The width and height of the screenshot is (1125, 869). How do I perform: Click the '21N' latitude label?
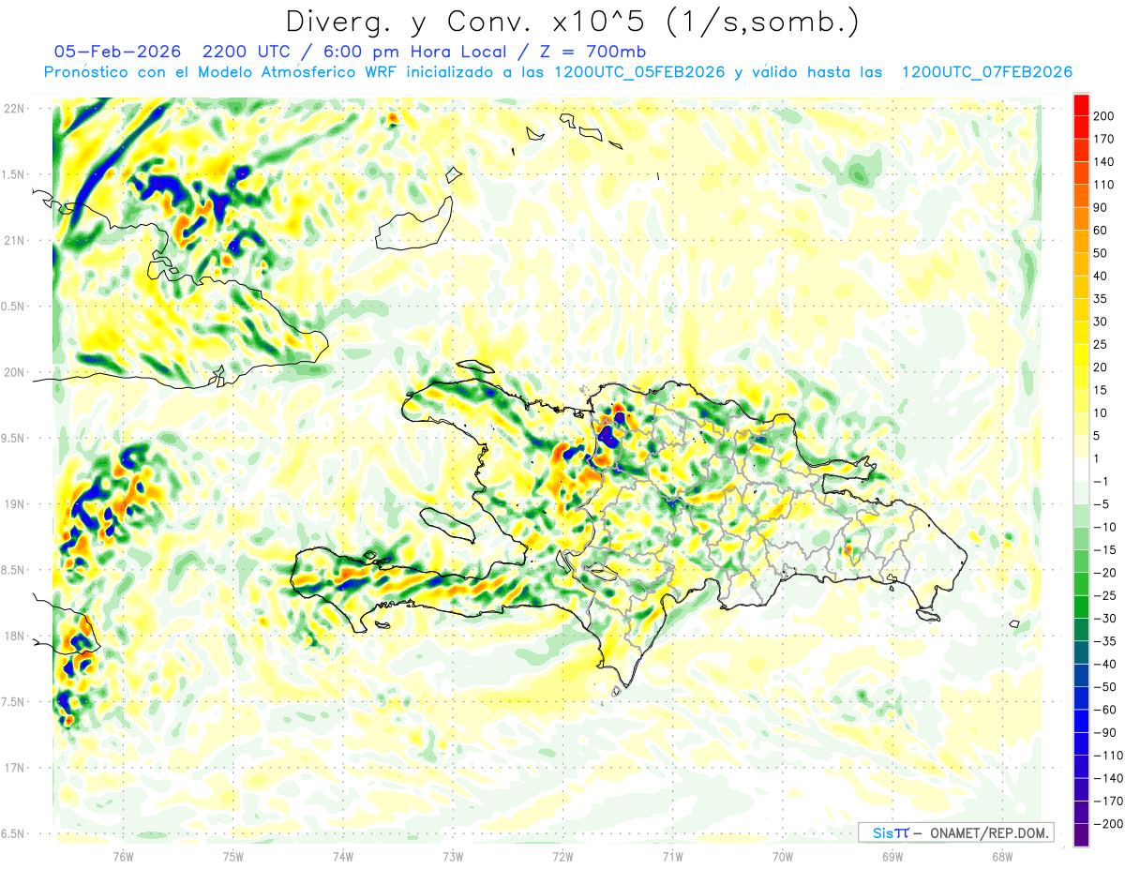point(14,240)
